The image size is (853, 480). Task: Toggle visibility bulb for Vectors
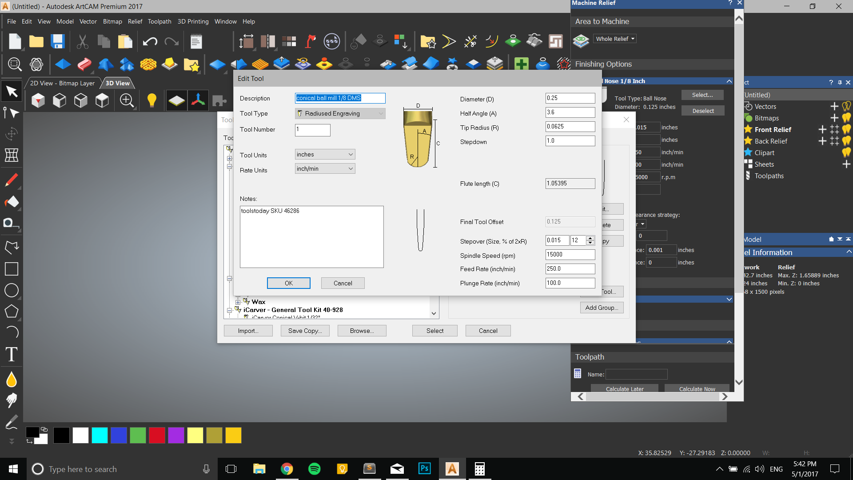(x=846, y=106)
